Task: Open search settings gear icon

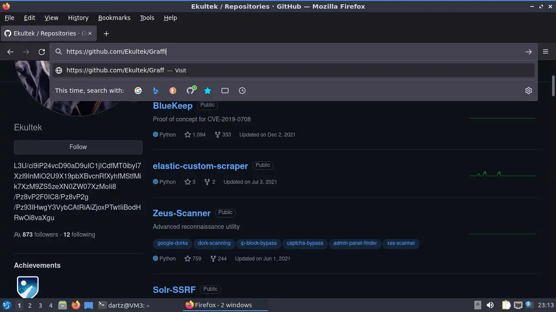Action: pos(529,91)
